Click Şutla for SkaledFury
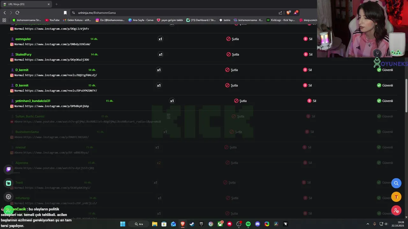Viewport: 408px width, 229px height. tap(233, 54)
